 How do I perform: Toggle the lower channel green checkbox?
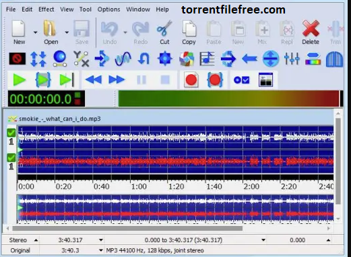pyautogui.click(x=11, y=158)
